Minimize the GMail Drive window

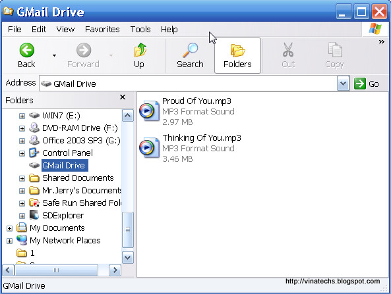(x=344, y=11)
